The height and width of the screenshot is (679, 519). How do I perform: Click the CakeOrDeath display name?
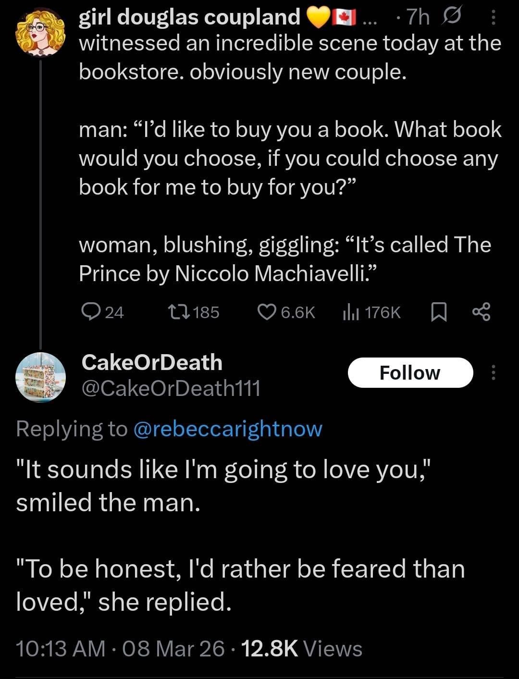(x=152, y=362)
